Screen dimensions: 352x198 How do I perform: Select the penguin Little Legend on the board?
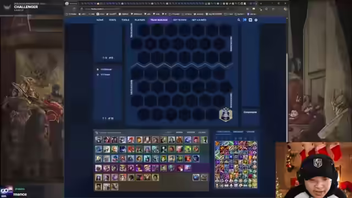pyautogui.click(x=226, y=115)
